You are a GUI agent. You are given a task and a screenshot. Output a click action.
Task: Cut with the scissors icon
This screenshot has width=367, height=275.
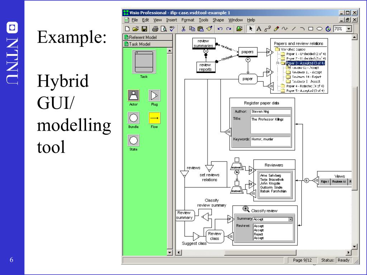[183, 29]
